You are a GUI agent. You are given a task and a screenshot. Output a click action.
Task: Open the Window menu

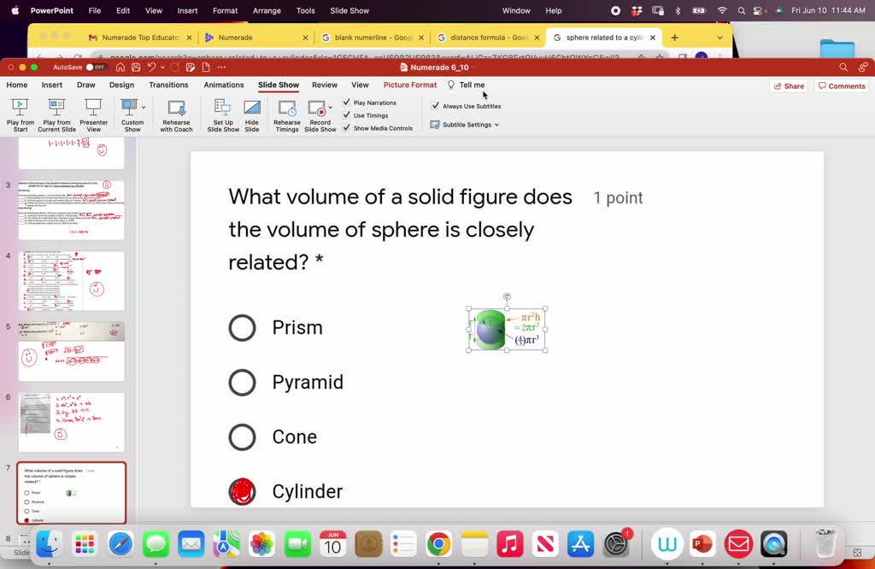coord(516,10)
